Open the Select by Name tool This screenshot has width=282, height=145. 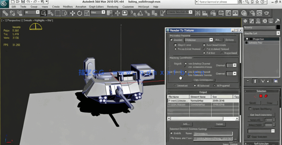51,13
